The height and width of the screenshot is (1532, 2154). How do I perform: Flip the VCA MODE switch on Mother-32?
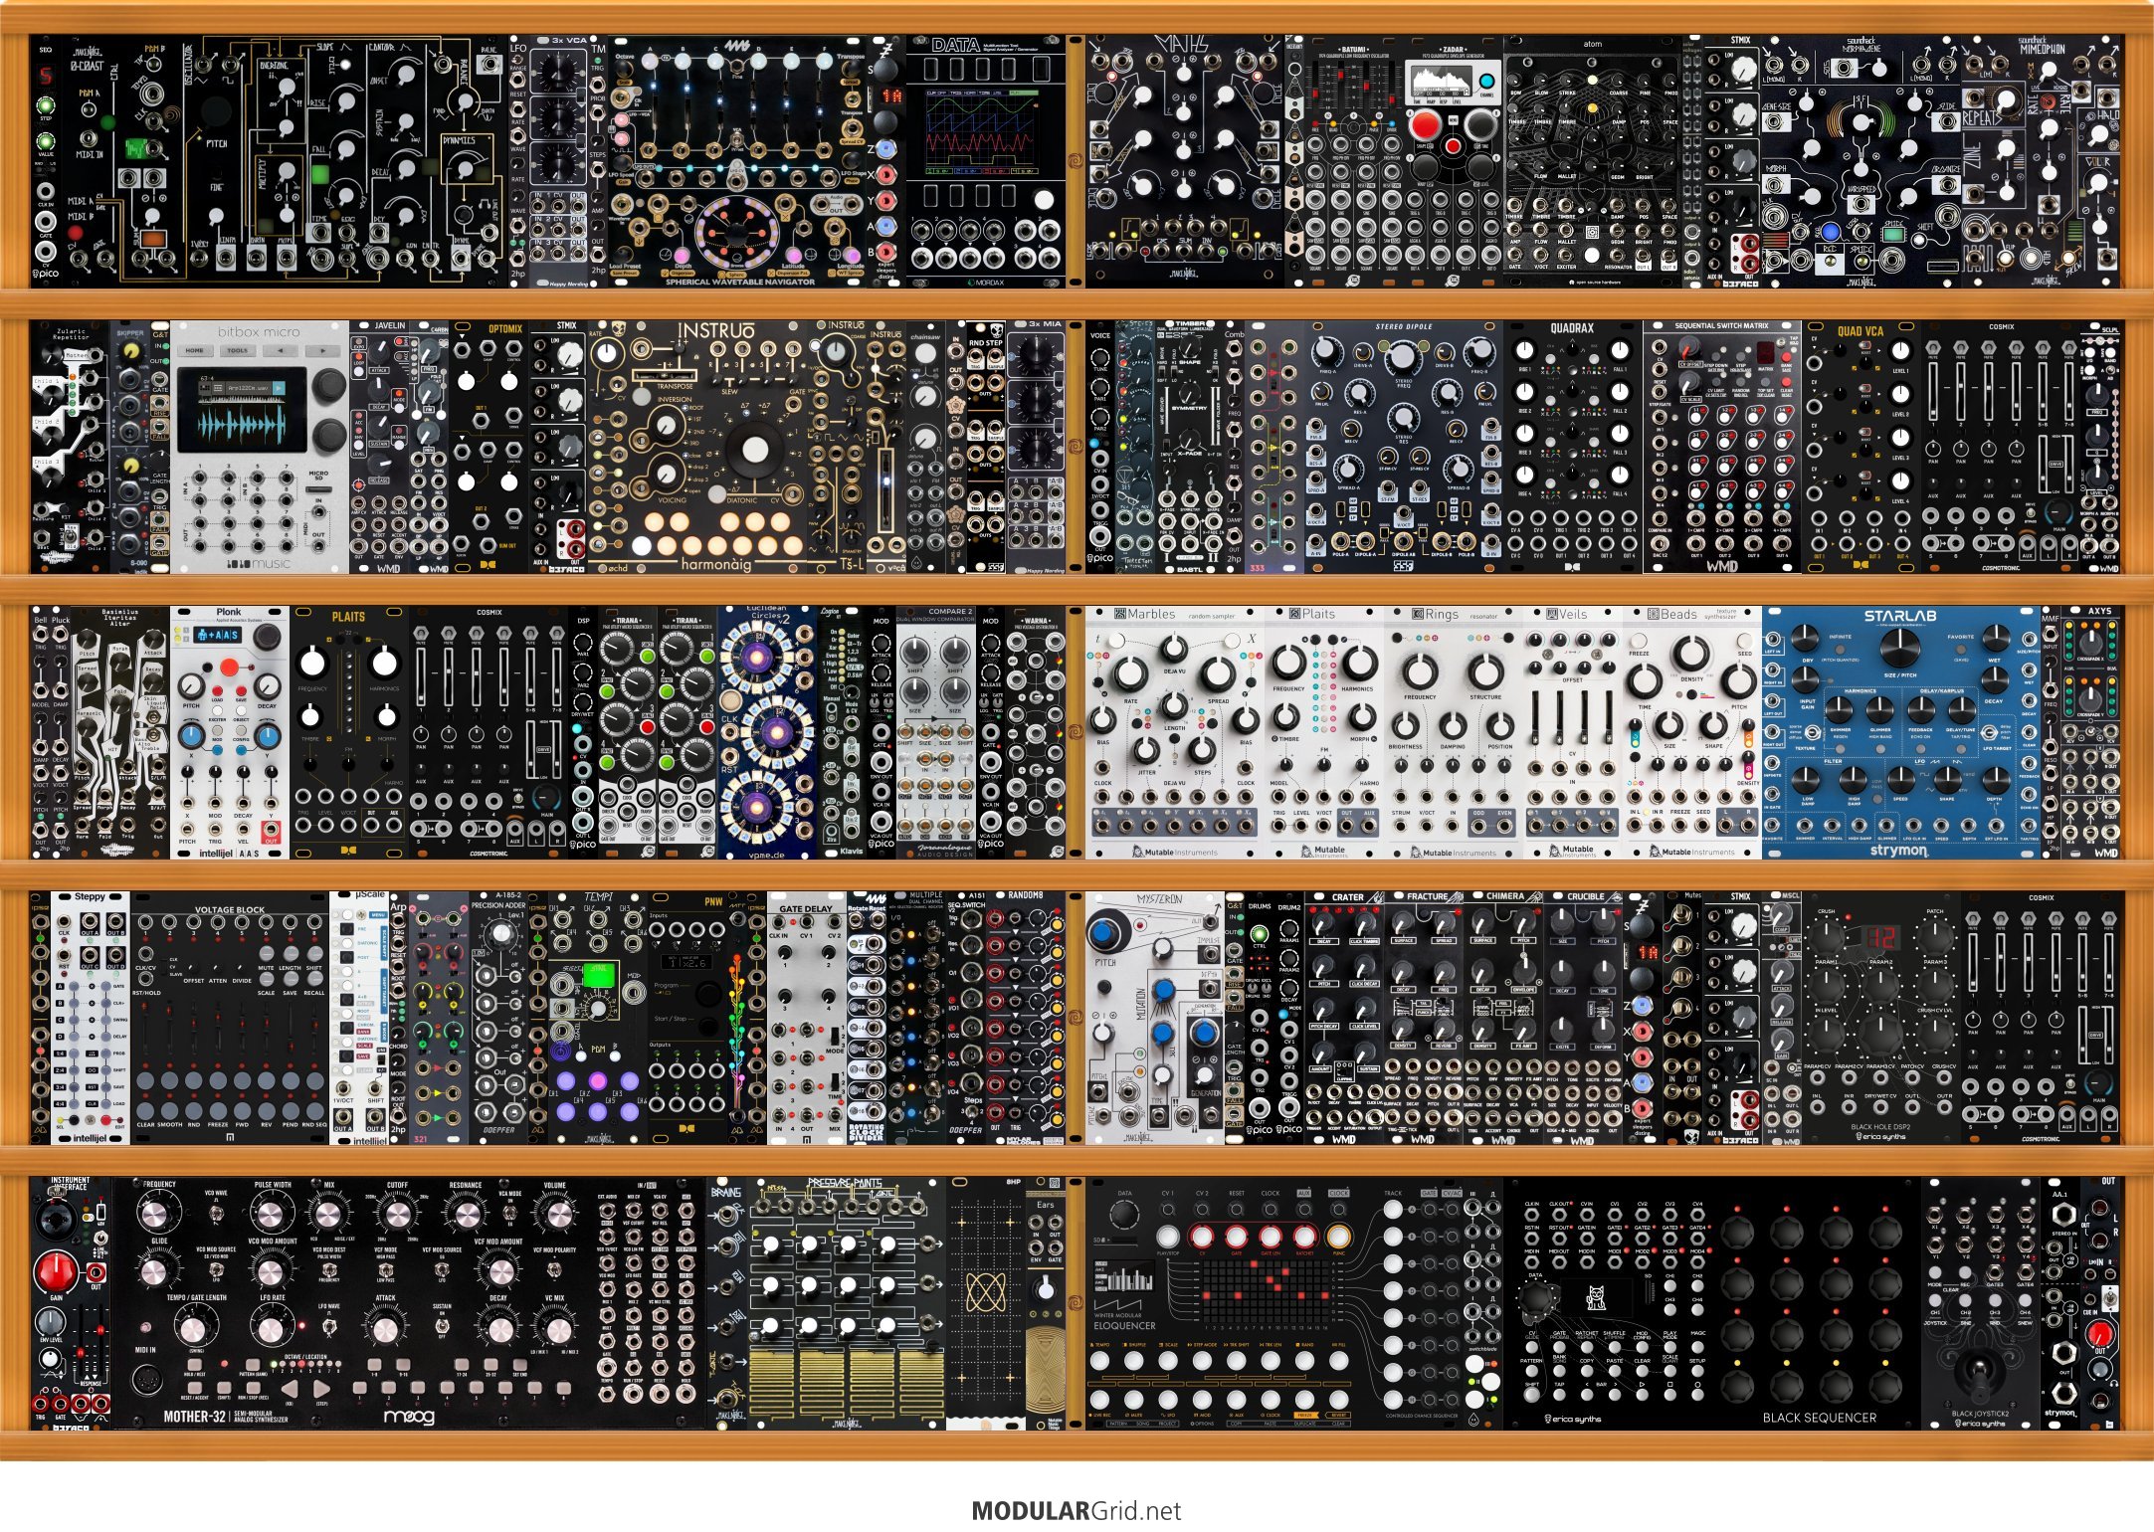point(509,1211)
